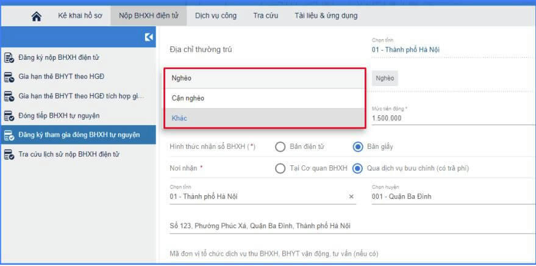536x266 pixels.
Task: Click the Nghèo tag chip
Action: click(385, 78)
